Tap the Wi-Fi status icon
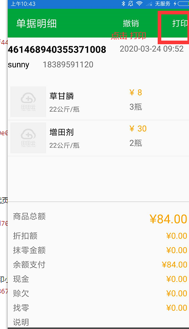The width and height of the screenshot is (189, 329). [139, 4]
